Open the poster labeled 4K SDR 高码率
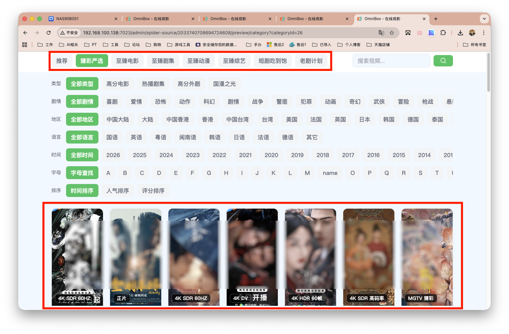The width and height of the screenshot is (509, 334). pyautogui.click(x=369, y=257)
